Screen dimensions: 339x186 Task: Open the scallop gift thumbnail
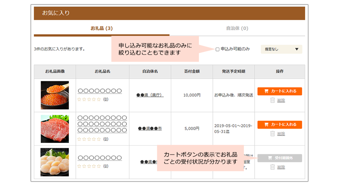(x=55, y=162)
